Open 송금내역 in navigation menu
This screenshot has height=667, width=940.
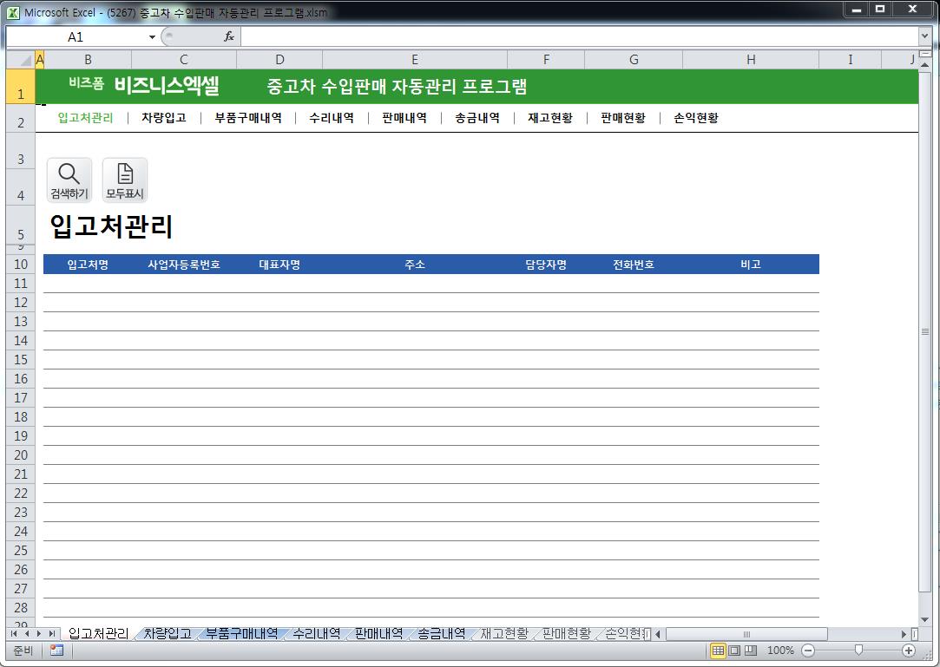click(x=477, y=118)
